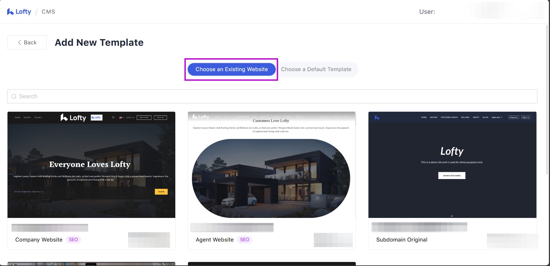The height and width of the screenshot is (266, 550).
Task: Click Register in the Subdomain Original navbar
Action: (x=514, y=117)
